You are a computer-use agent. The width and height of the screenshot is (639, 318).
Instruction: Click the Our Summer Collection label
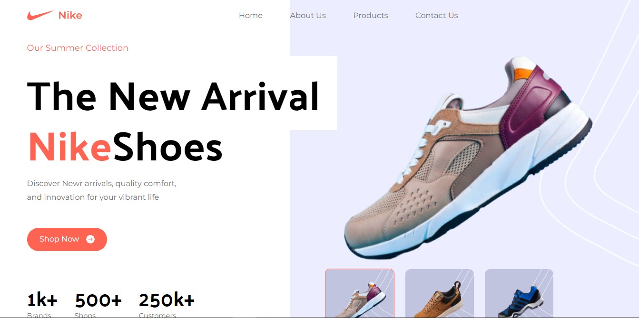[x=78, y=48]
